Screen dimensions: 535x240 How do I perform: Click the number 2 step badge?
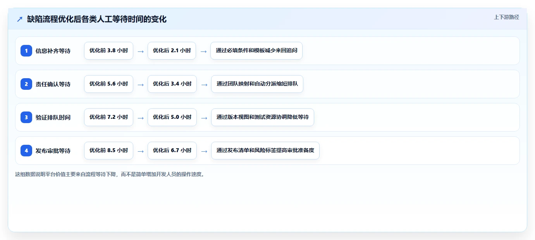pos(26,84)
